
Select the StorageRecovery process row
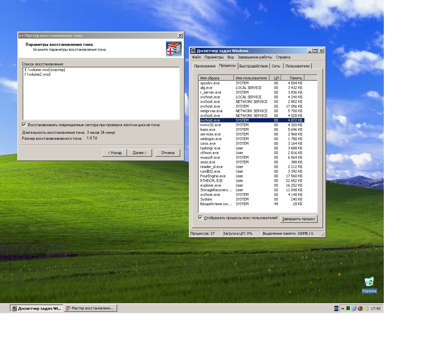point(216,190)
